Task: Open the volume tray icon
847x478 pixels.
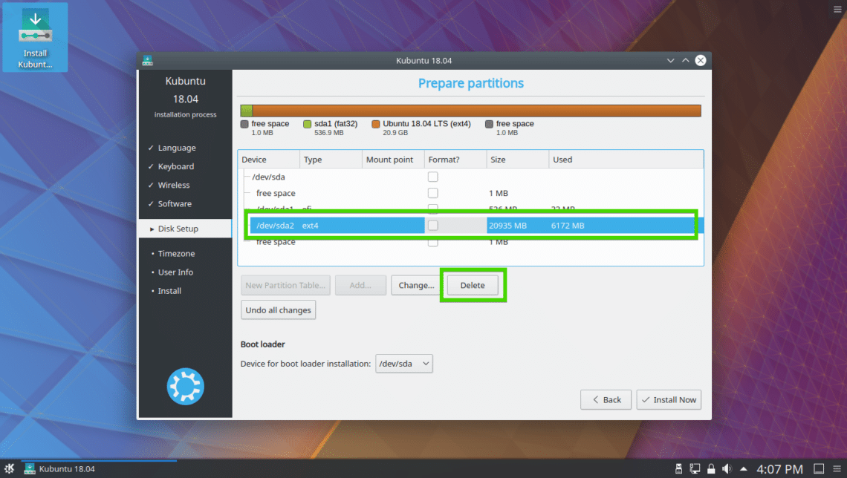Action: pos(727,469)
